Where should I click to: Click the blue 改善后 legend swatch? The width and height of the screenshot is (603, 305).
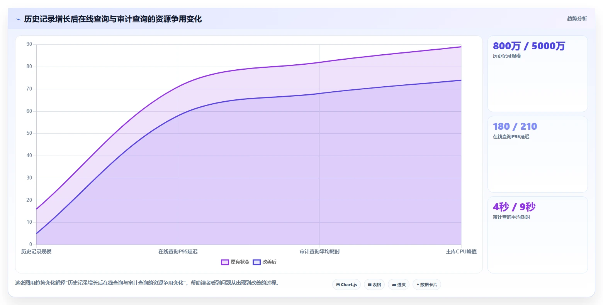point(256,262)
